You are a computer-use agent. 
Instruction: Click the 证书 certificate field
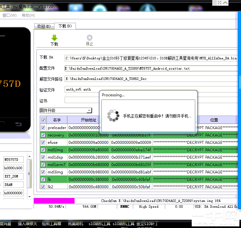(x=82, y=100)
